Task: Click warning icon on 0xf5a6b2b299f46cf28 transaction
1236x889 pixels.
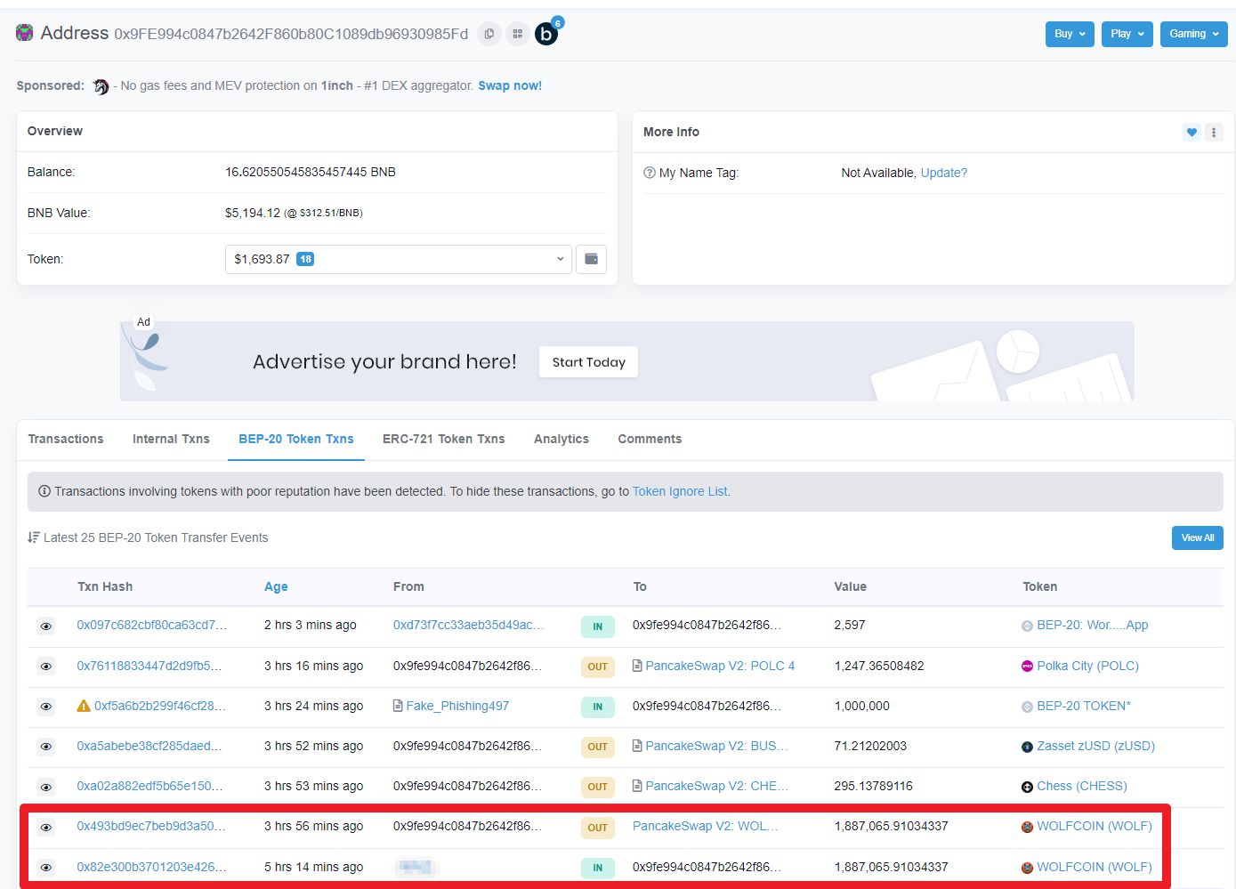Action: 84,706
